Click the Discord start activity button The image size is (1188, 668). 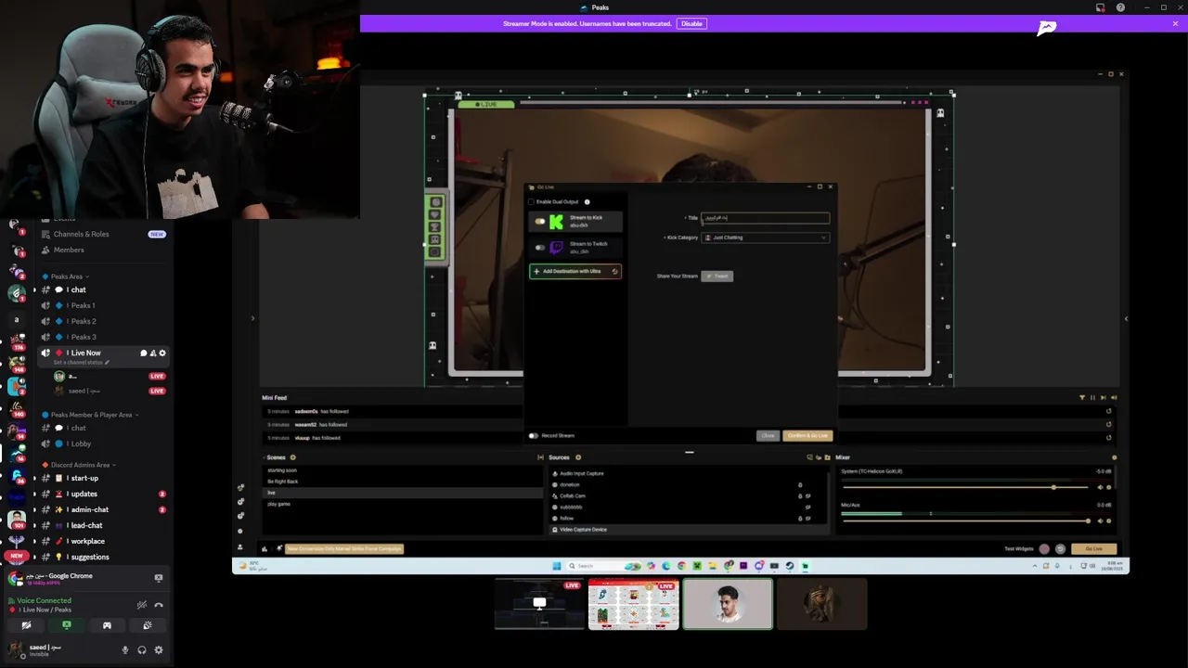click(107, 625)
